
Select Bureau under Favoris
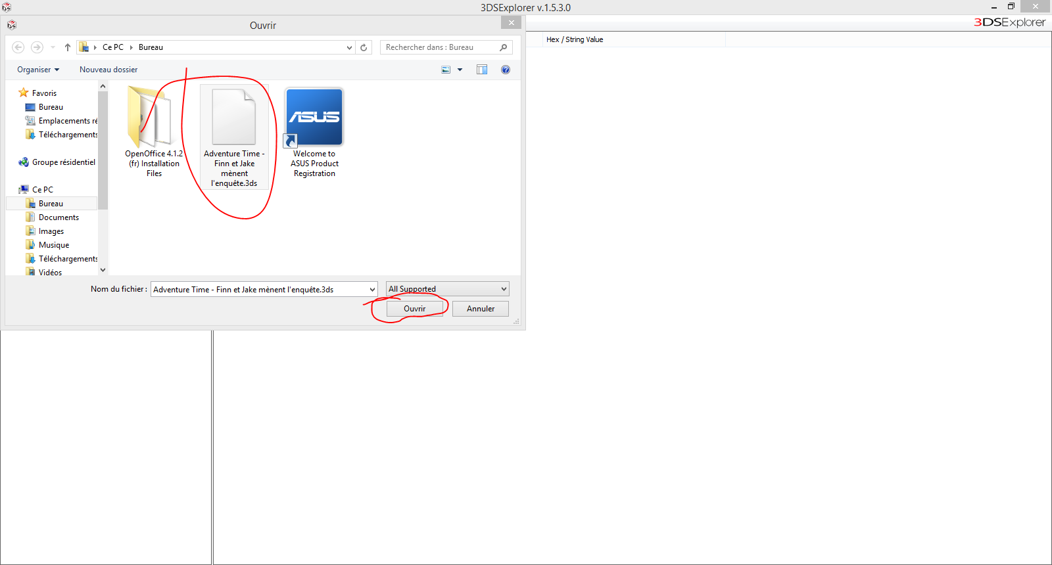coord(51,107)
